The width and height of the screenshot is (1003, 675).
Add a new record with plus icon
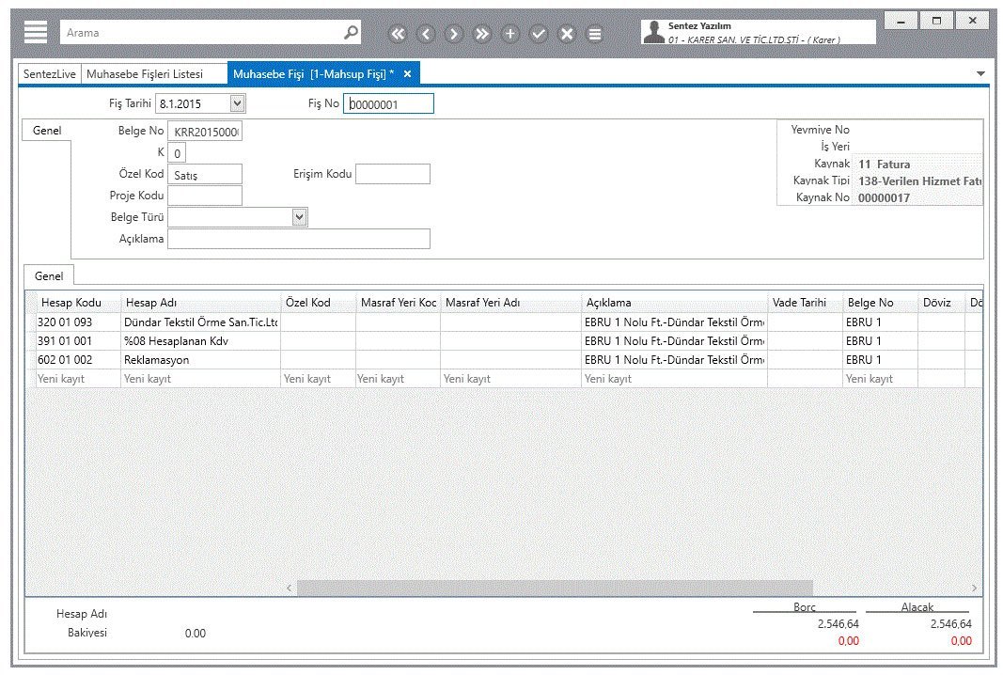[509, 34]
